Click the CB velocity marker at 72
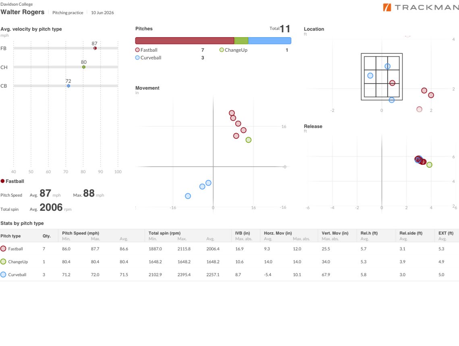The height and width of the screenshot is (346, 459). 69,86
